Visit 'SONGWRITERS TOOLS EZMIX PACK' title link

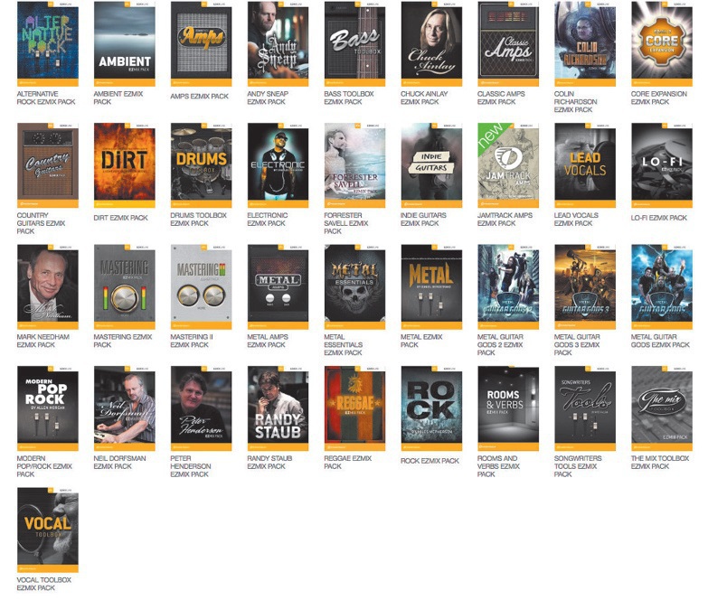(577, 466)
